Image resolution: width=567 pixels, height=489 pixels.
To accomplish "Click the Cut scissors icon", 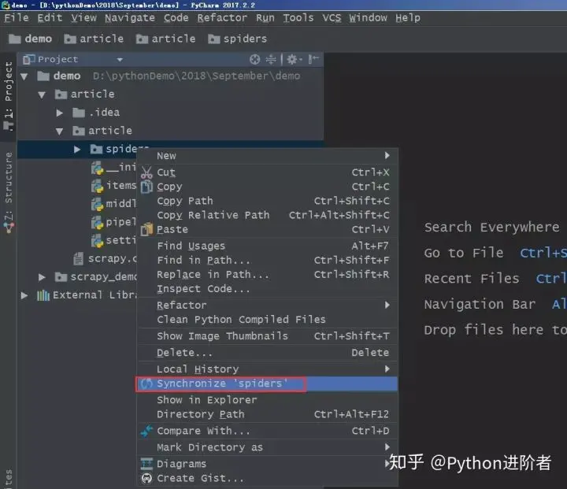I will pos(146,172).
